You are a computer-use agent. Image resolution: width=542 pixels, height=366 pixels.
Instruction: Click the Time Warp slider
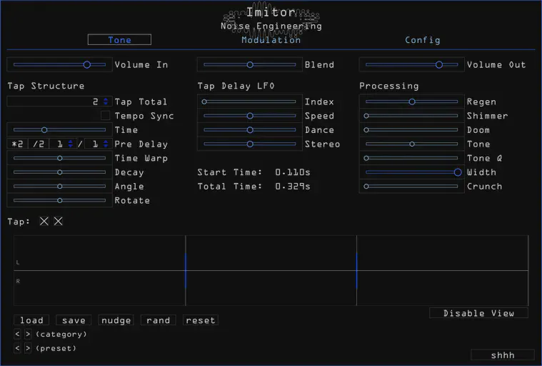coord(59,158)
